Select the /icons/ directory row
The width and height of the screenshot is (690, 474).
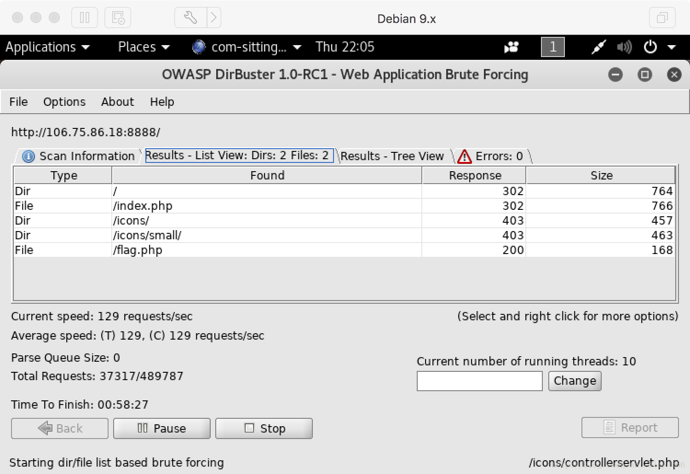344,220
